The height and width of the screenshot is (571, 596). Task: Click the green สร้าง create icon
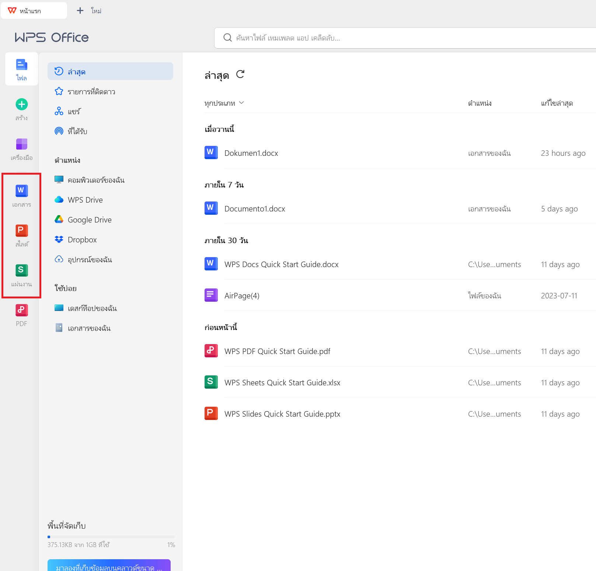click(21, 105)
